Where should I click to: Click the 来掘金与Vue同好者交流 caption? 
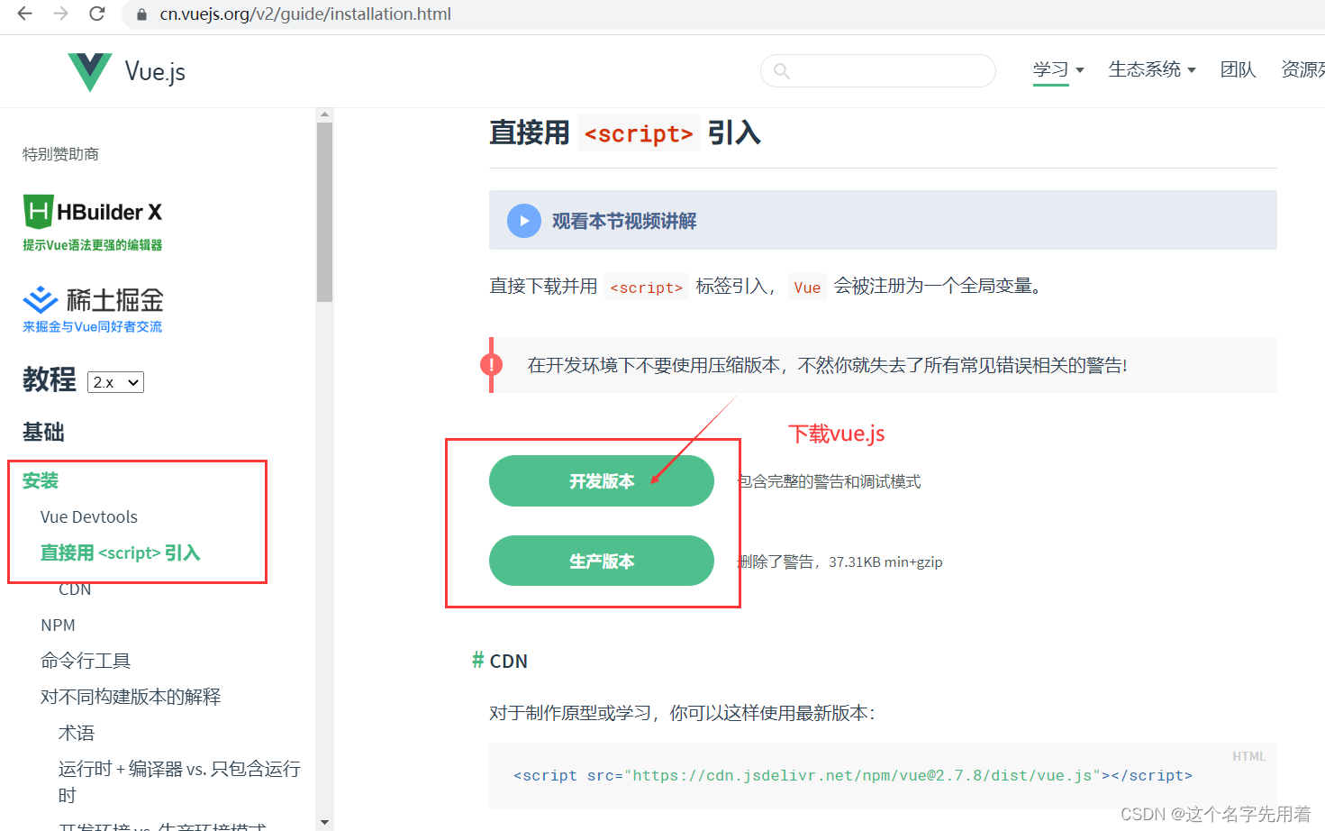93,326
